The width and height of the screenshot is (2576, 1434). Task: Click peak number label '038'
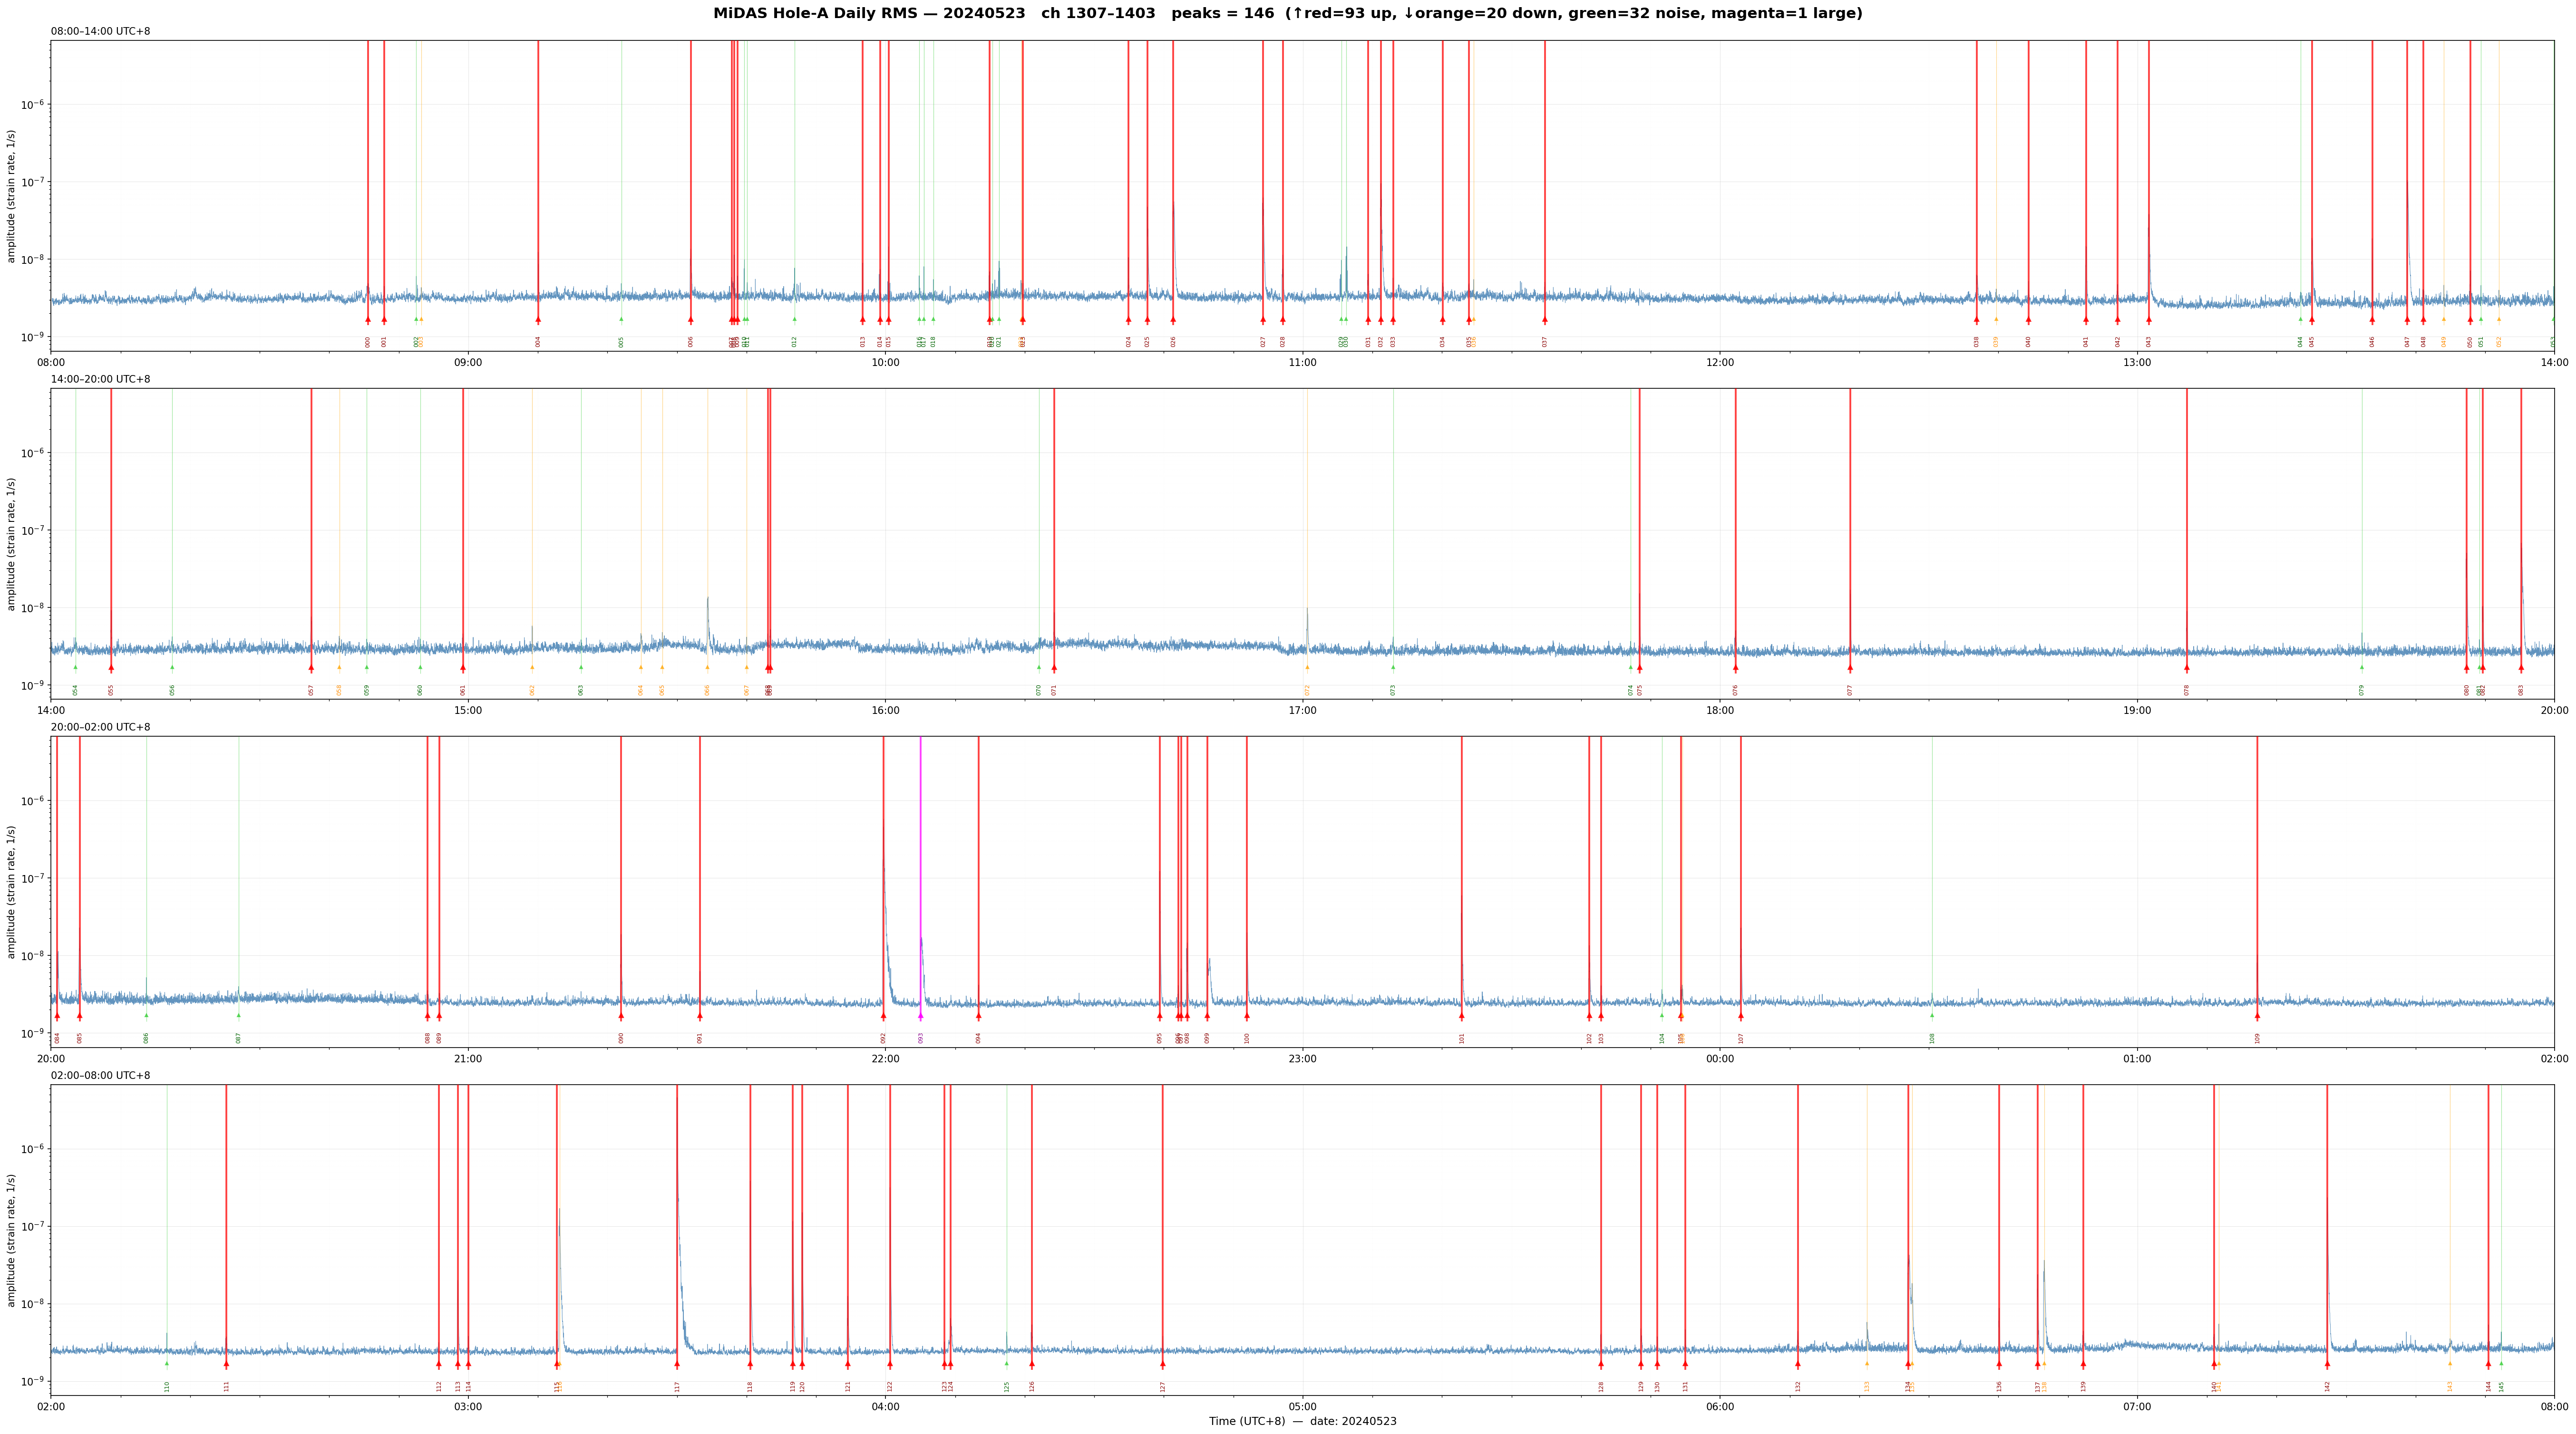pos(1976,342)
